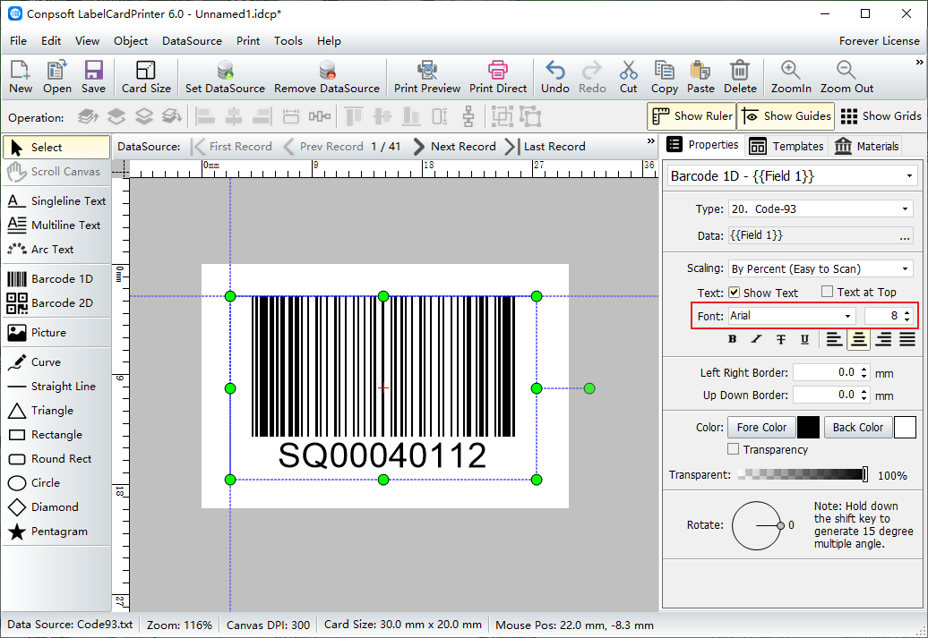Screen dimensions: 928x638
Task: Enable the Text at Top checkbox
Action: 828,292
